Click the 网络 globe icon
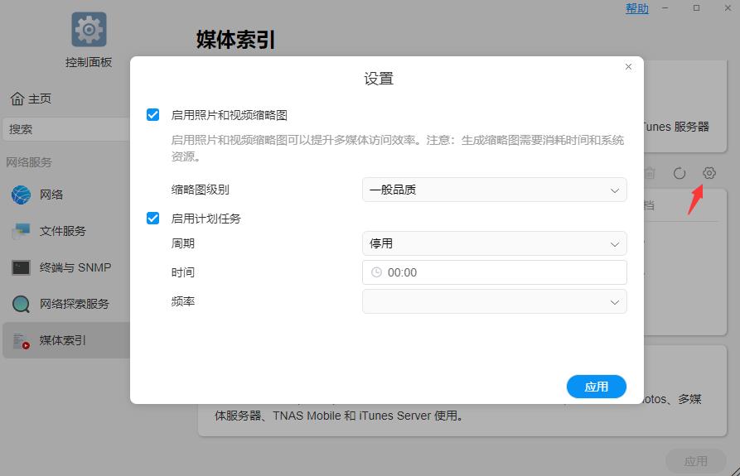 pyautogui.click(x=21, y=195)
